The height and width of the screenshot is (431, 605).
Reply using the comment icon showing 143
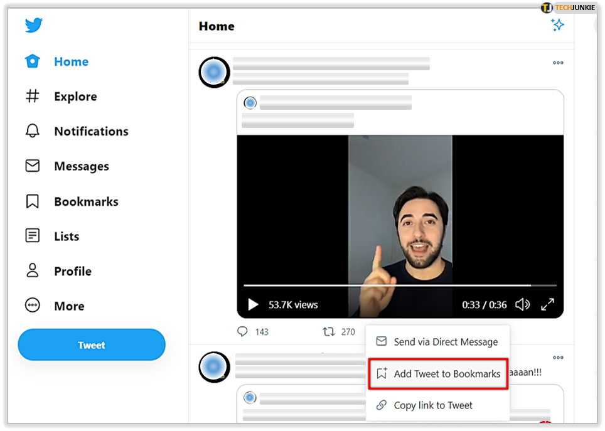click(x=242, y=331)
